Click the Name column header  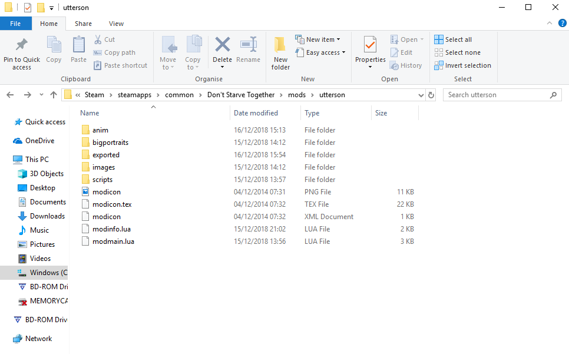coord(90,113)
